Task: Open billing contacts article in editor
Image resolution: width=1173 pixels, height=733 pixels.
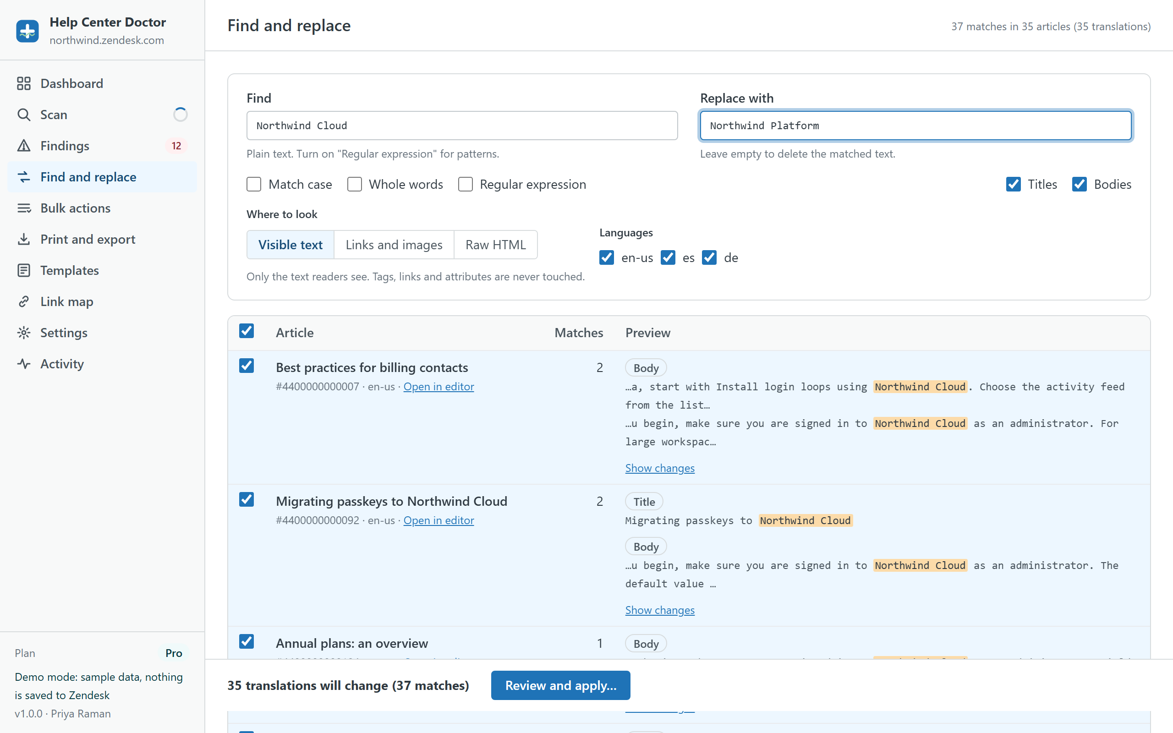Action: [439, 386]
